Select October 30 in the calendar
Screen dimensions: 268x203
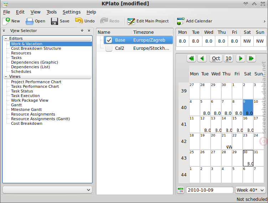[x=248, y=158]
